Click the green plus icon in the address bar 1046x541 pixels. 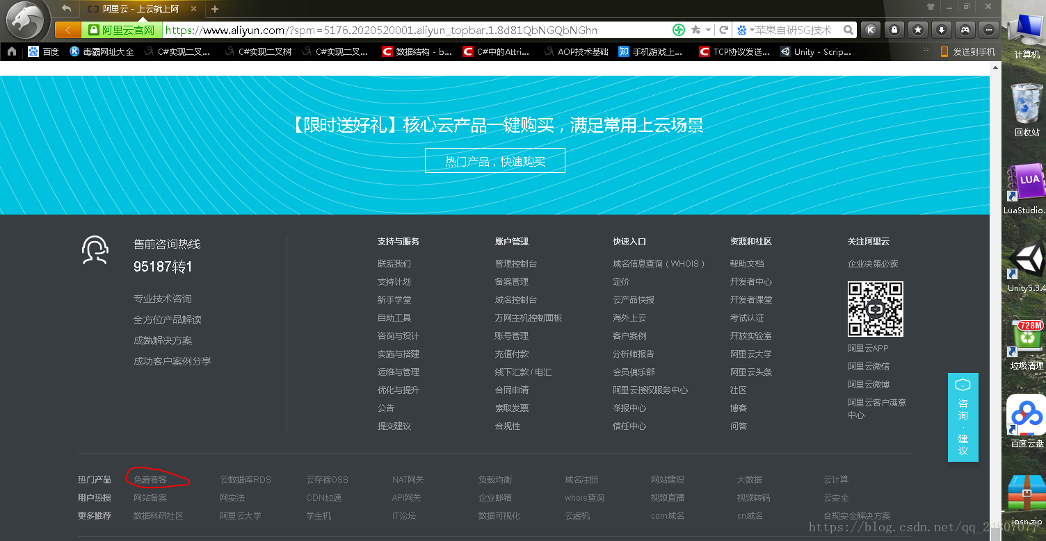679,30
